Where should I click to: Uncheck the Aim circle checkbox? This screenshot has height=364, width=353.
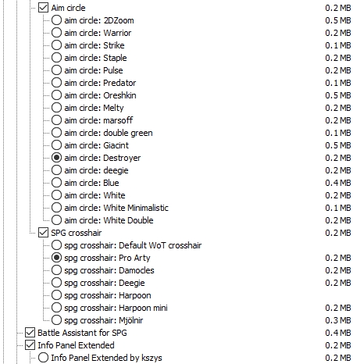[x=43, y=8]
